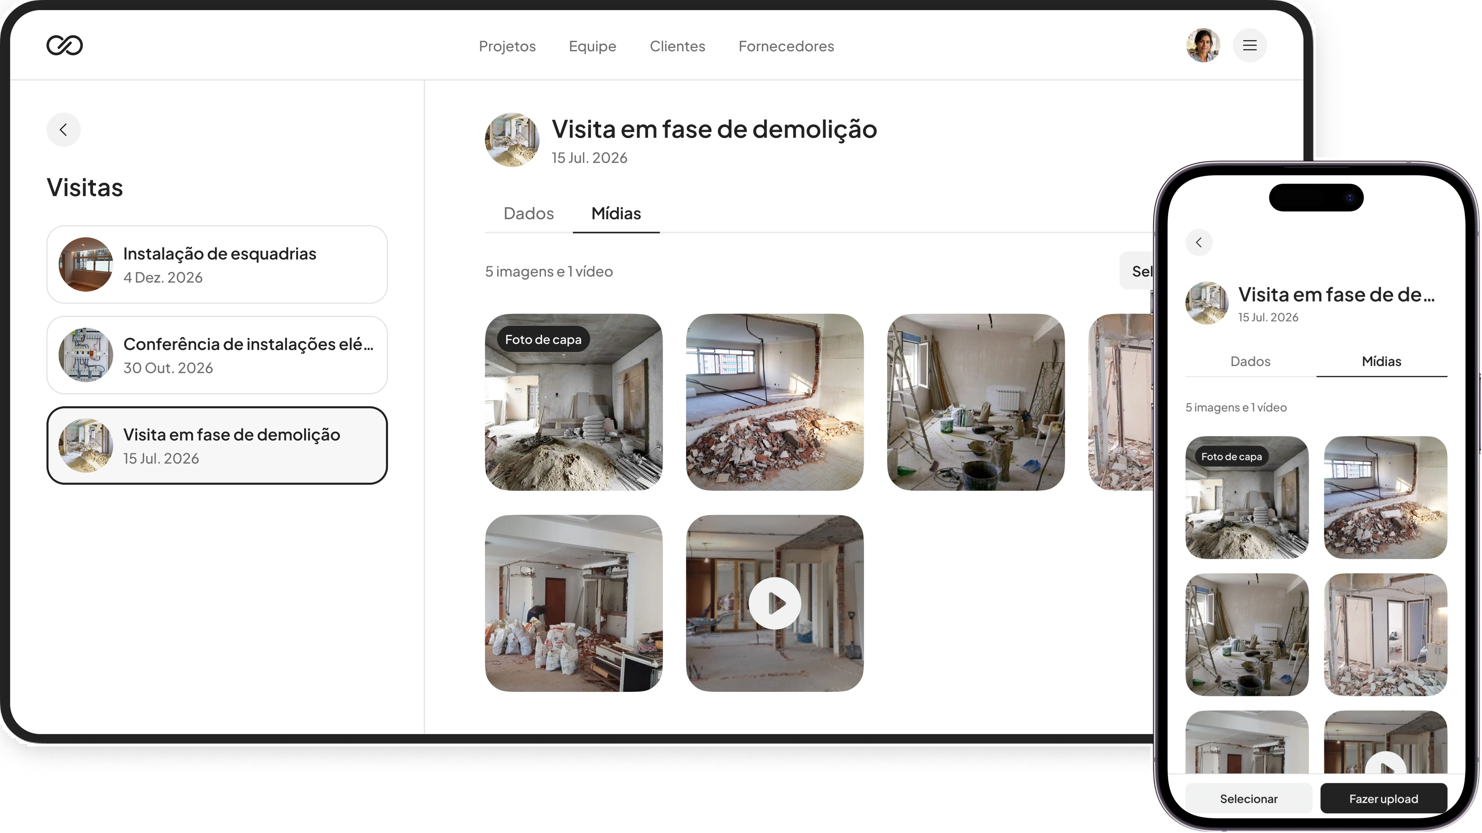Screen dimensions: 1482x833
Task: Click the Visitas sidebar heading
Action: point(84,188)
